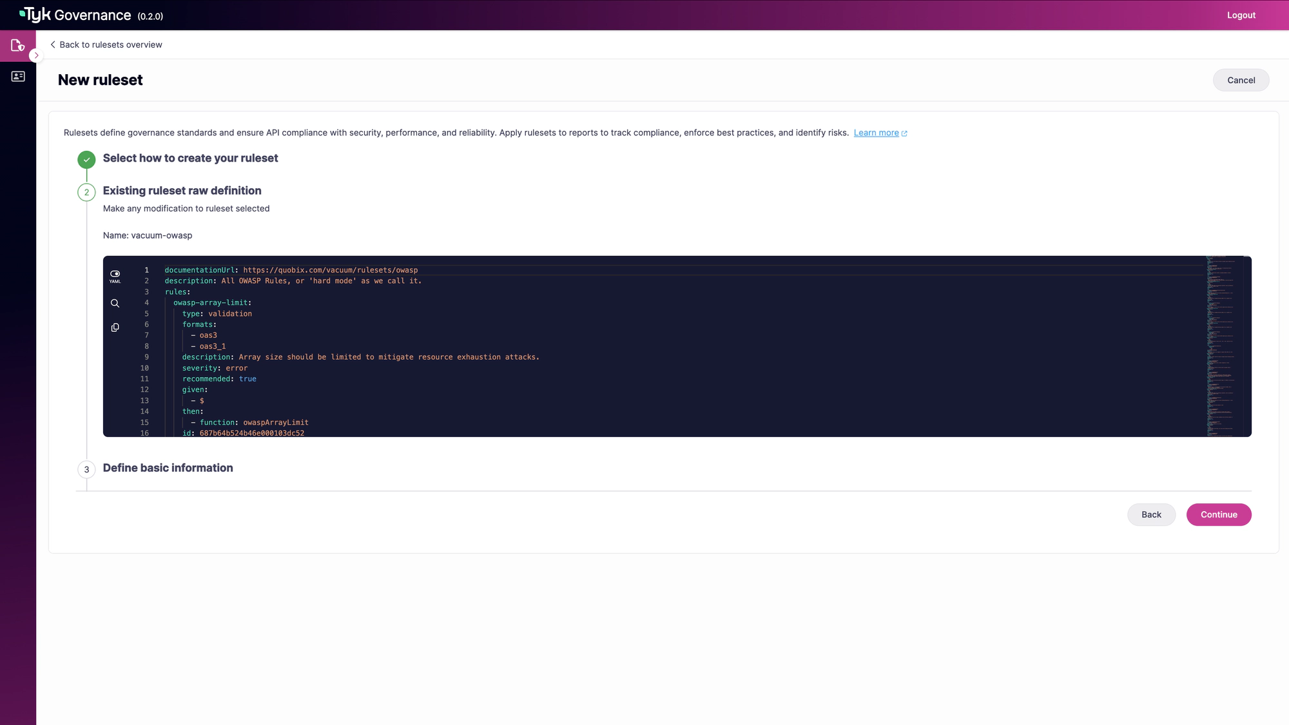Copy ruleset definition using copy icon
The width and height of the screenshot is (1289, 725).
[x=115, y=328]
